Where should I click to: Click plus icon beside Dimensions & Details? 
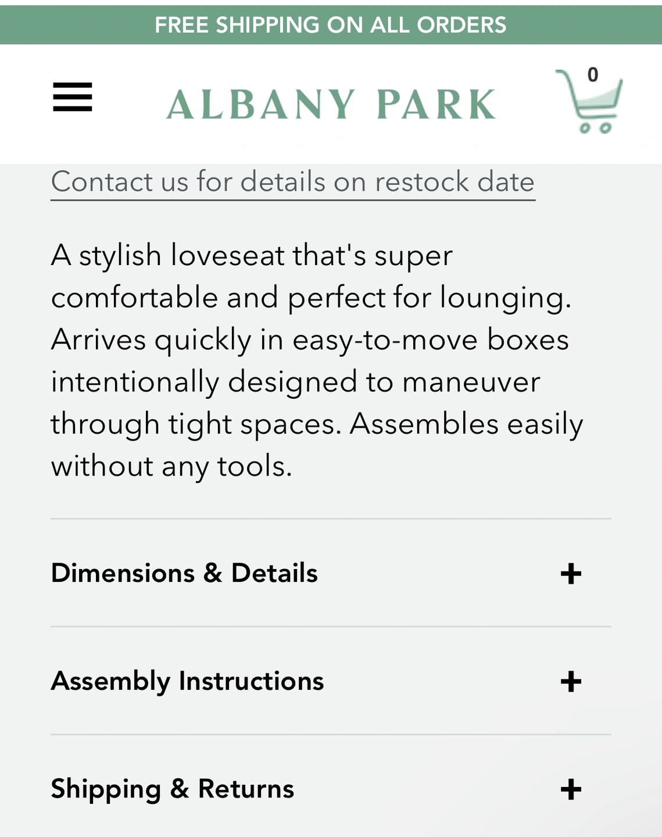point(571,574)
